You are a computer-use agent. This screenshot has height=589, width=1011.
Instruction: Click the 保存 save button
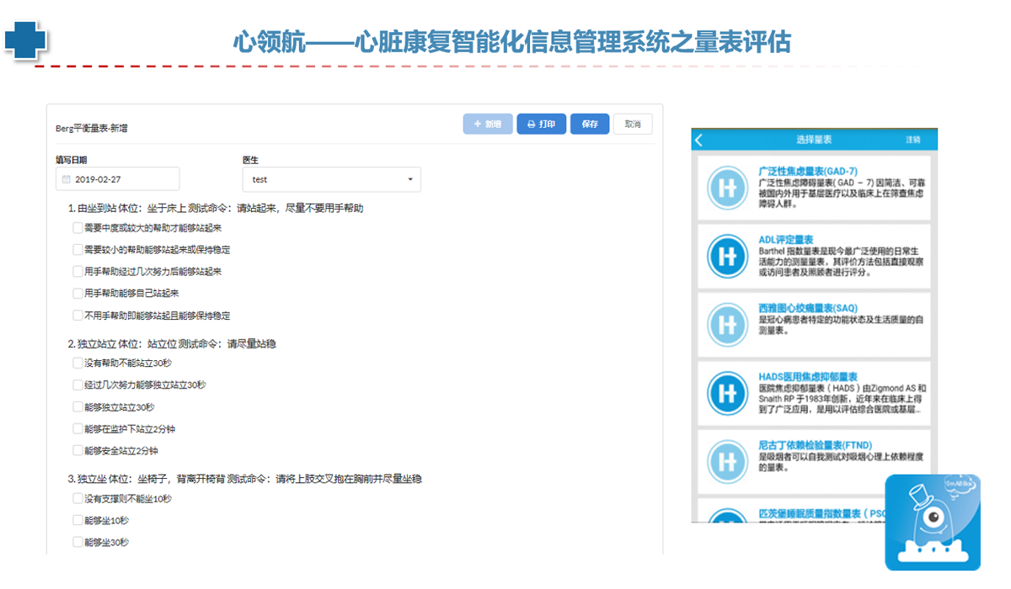pyautogui.click(x=590, y=124)
